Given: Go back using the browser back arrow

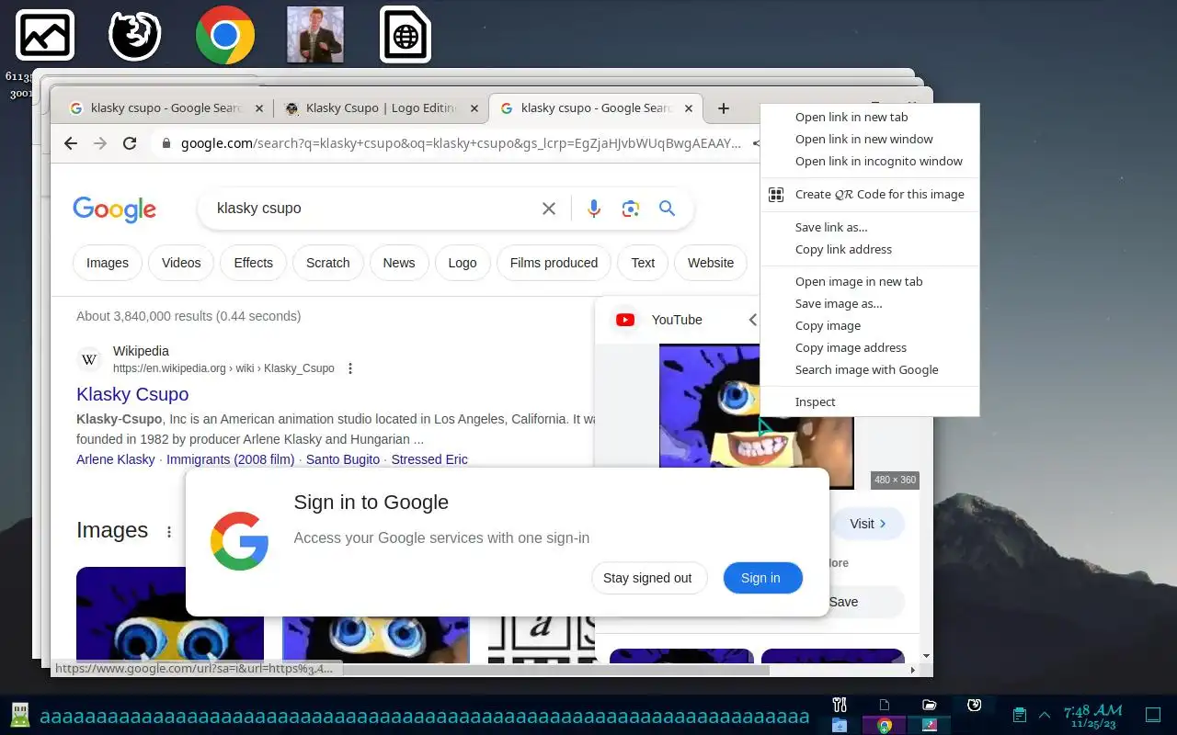Looking at the screenshot, I should [x=71, y=143].
